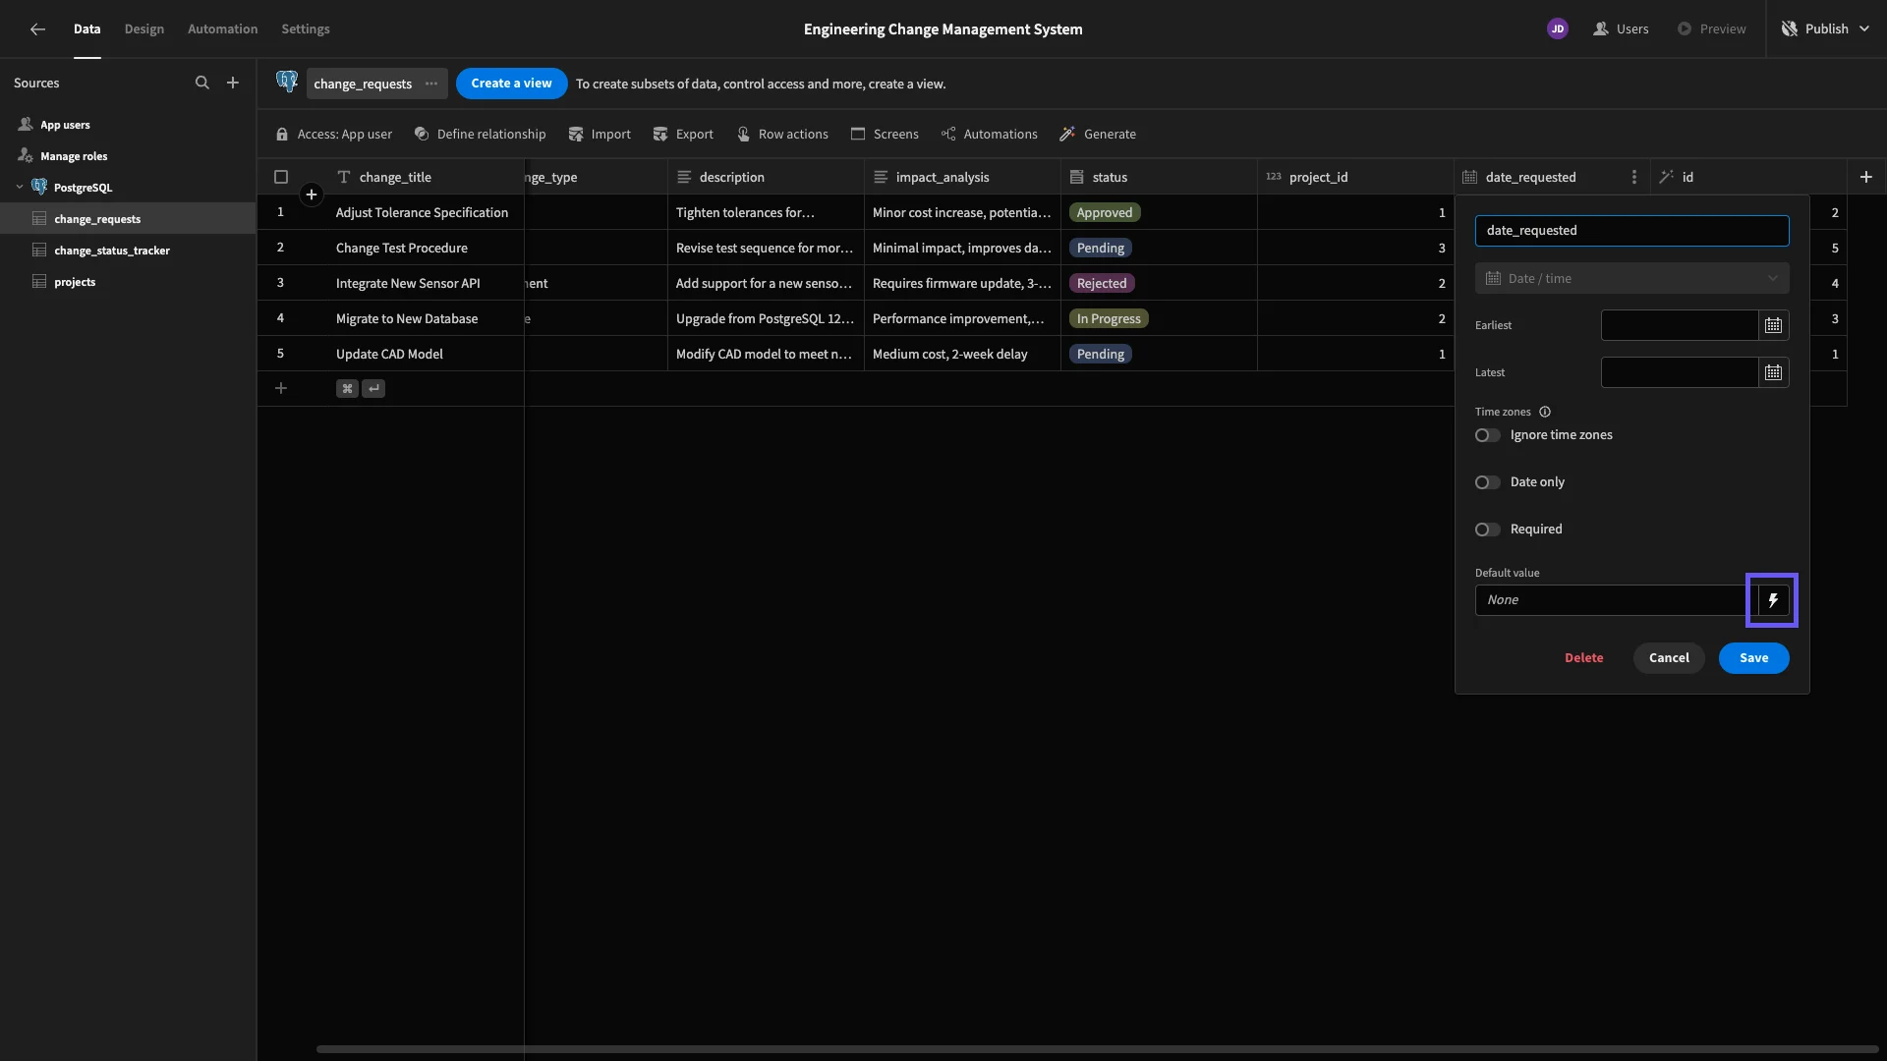The height and width of the screenshot is (1061, 1887).
Task: Switch to the Data tab
Action: click(x=86, y=28)
